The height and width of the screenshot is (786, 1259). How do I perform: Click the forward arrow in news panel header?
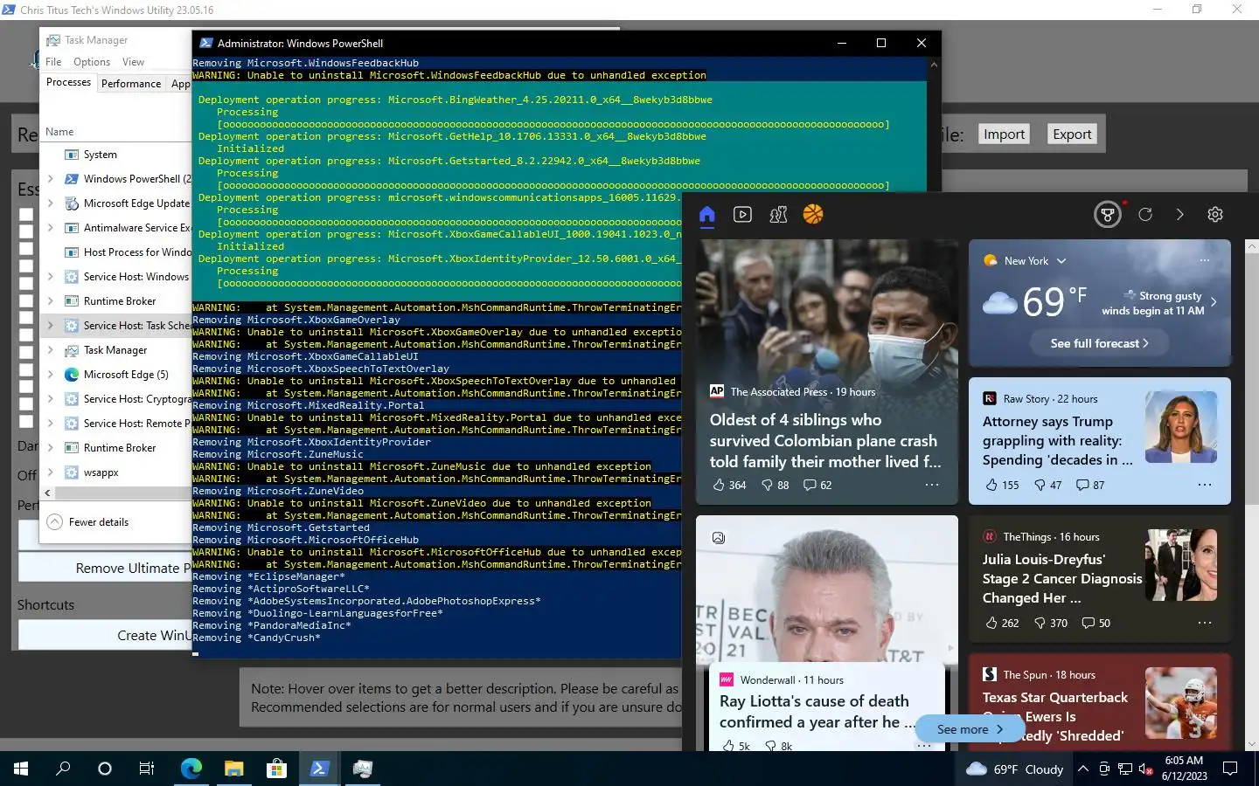click(1179, 215)
